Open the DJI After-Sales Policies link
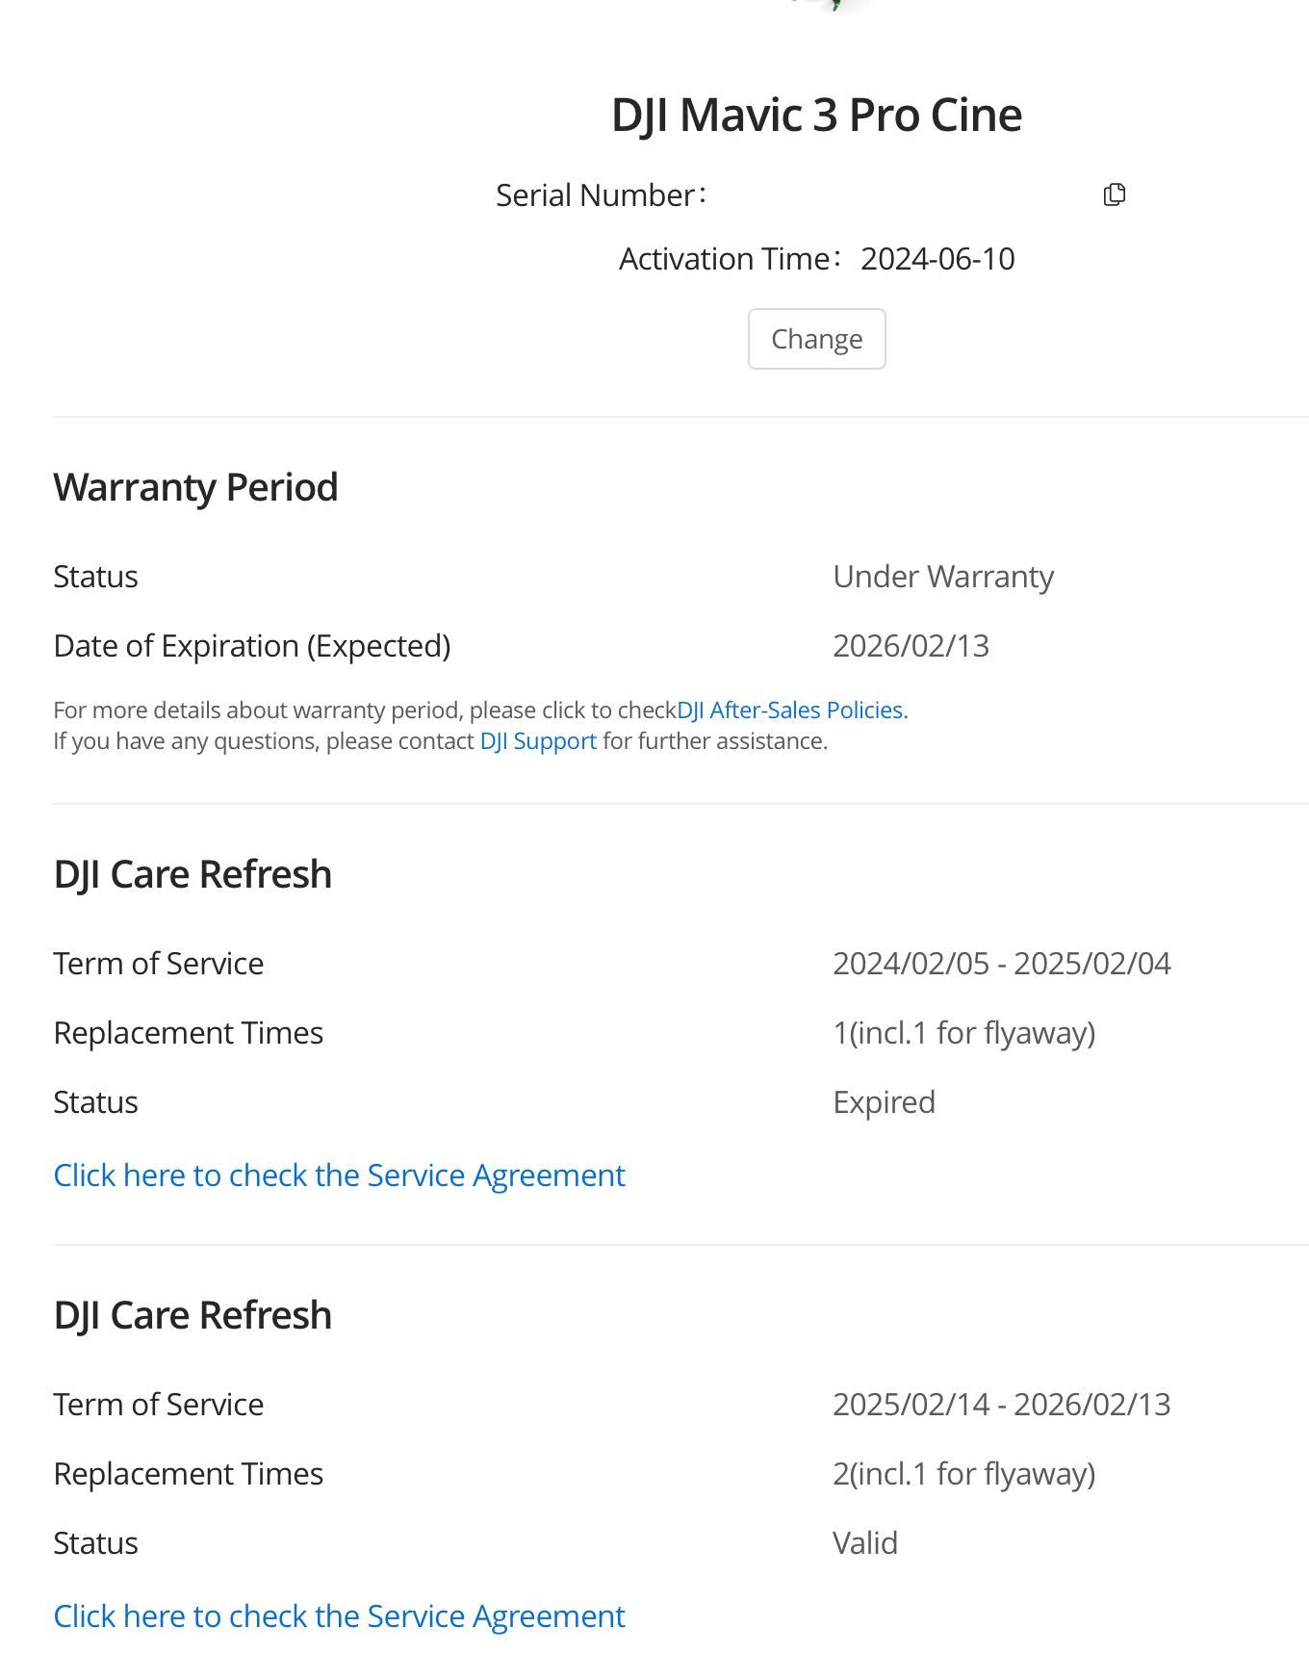The width and height of the screenshot is (1309, 1654). point(790,710)
